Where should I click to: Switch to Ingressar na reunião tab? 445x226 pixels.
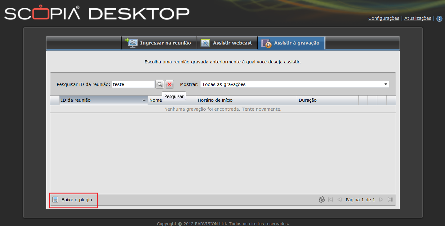pos(159,43)
